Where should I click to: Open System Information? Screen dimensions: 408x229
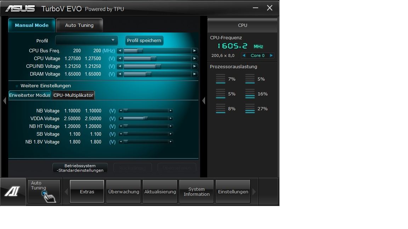point(197,191)
